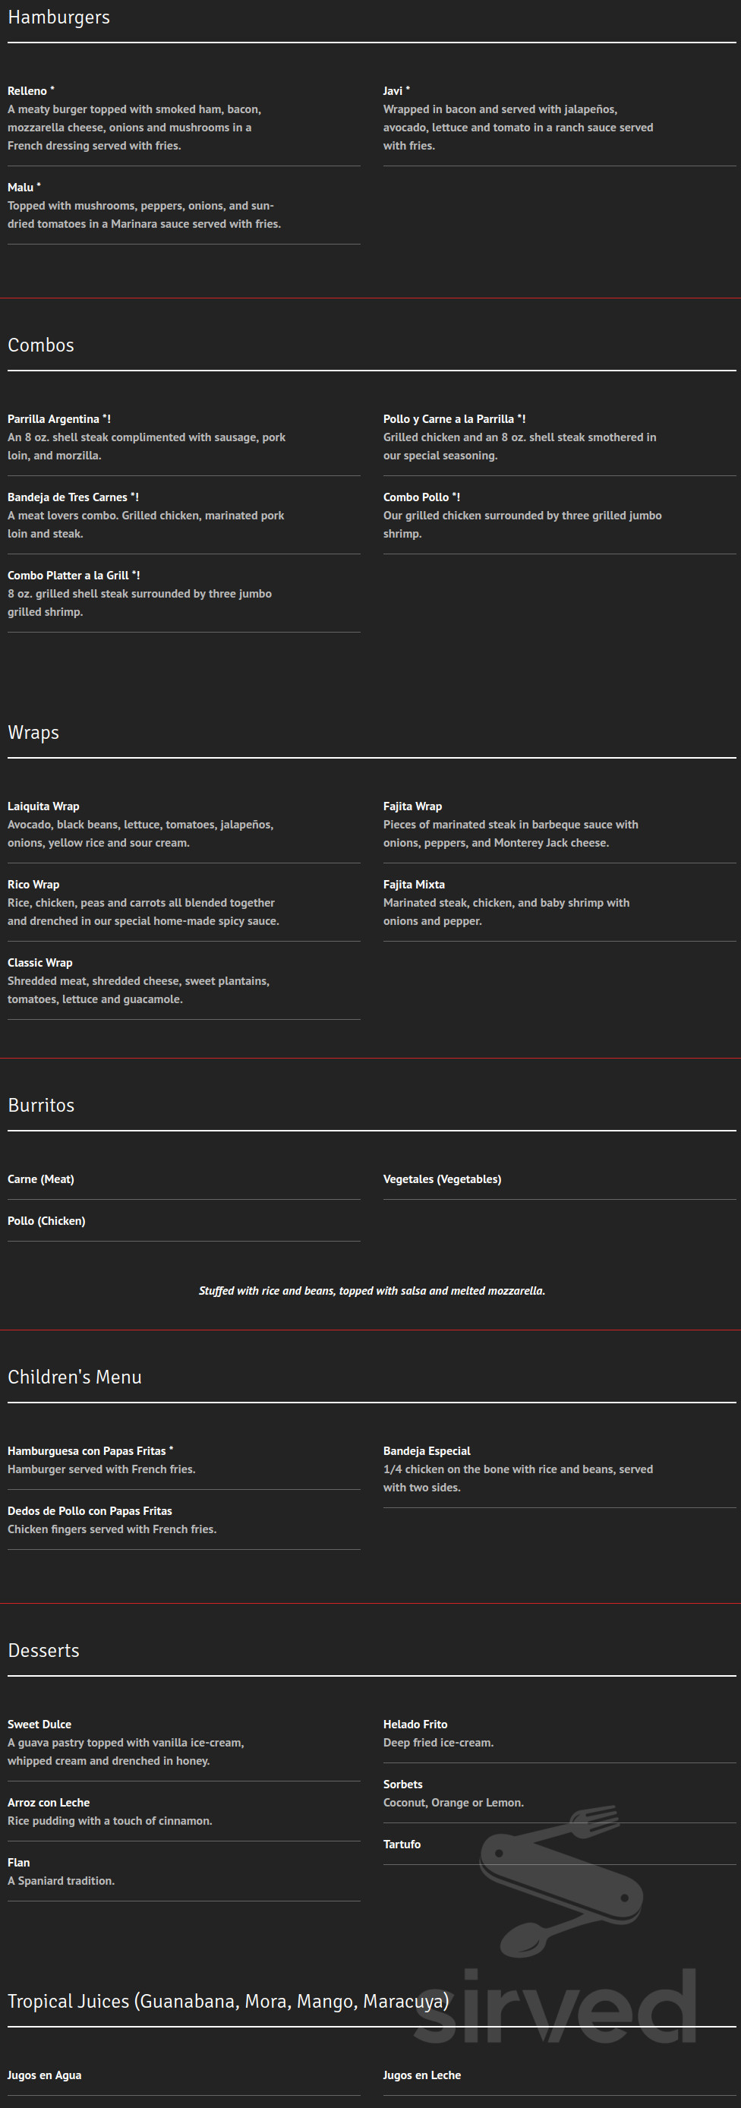Image resolution: width=741 pixels, height=2108 pixels.
Task: Click the Wraps section heading
Action: tap(33, 732)
